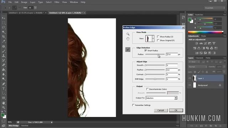Enable Decontaminate Colors checkbox
This screenshot has height=128, width=228.
click(x=147, y=89)
